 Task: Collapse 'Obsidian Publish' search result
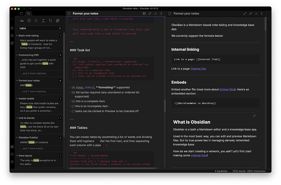tap(17, 138)
